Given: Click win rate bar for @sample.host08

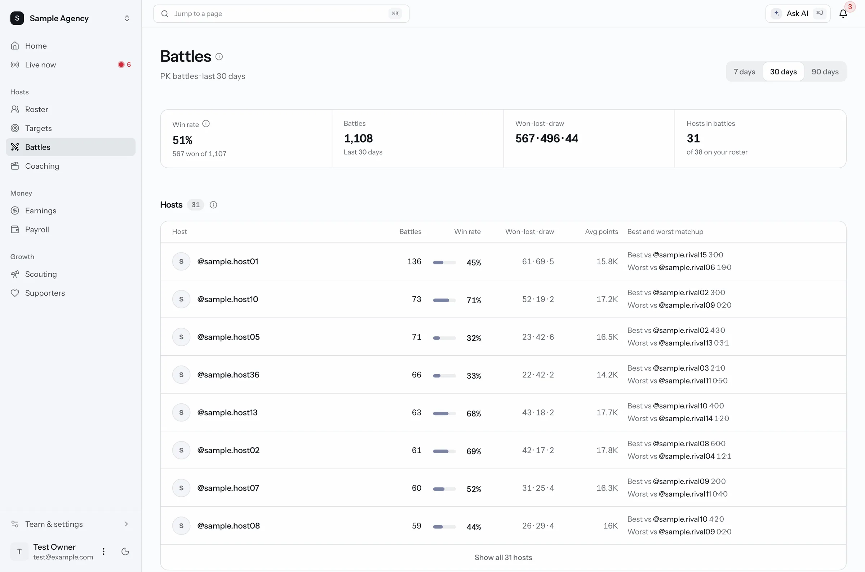Looking at the screenshot, I should 444,526.
